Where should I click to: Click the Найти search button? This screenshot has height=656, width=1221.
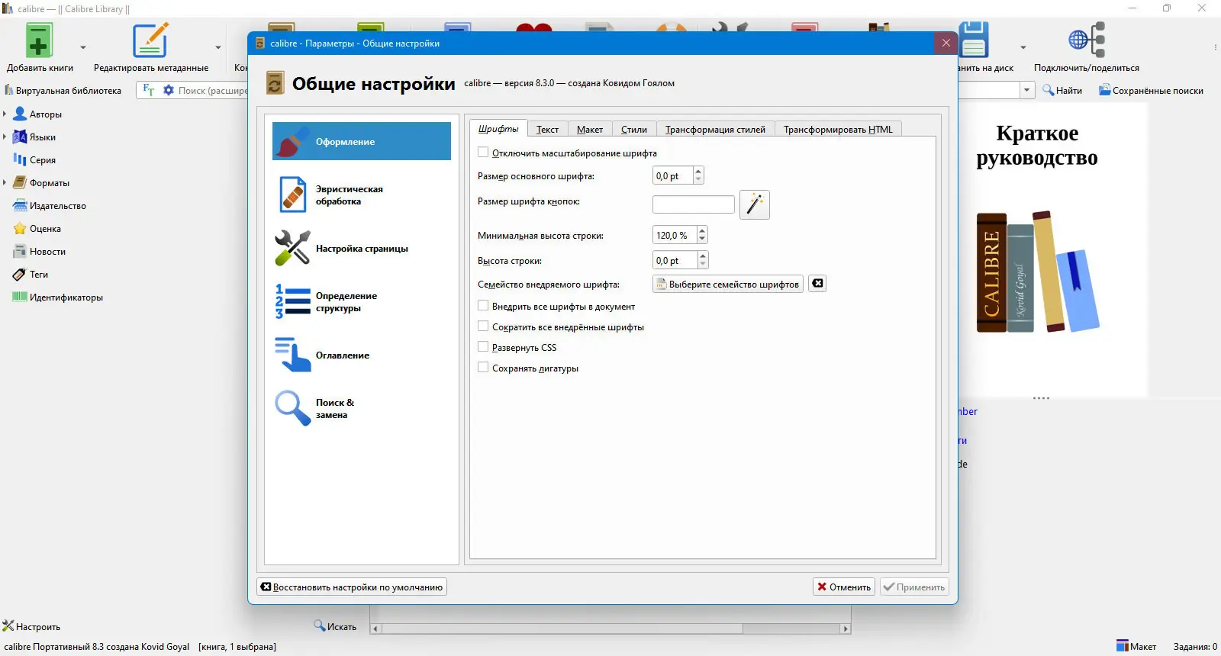pos(1062,90)
